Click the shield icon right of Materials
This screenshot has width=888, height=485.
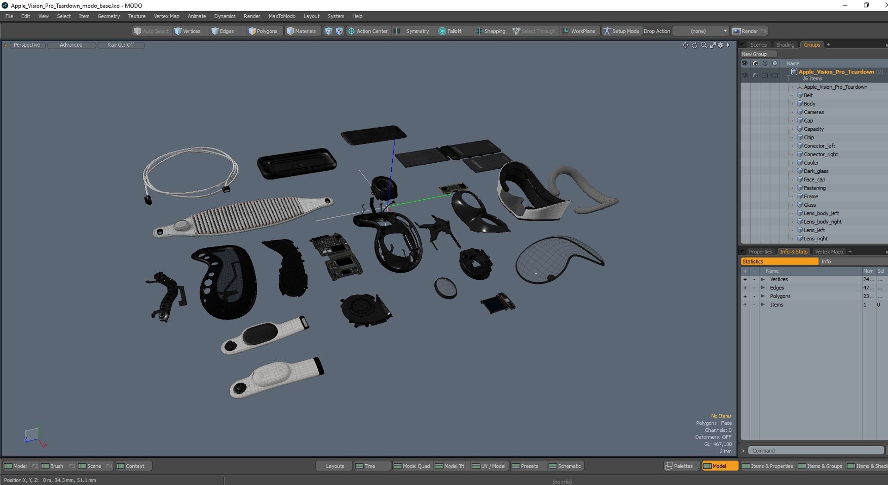click(x=328, y=31)
